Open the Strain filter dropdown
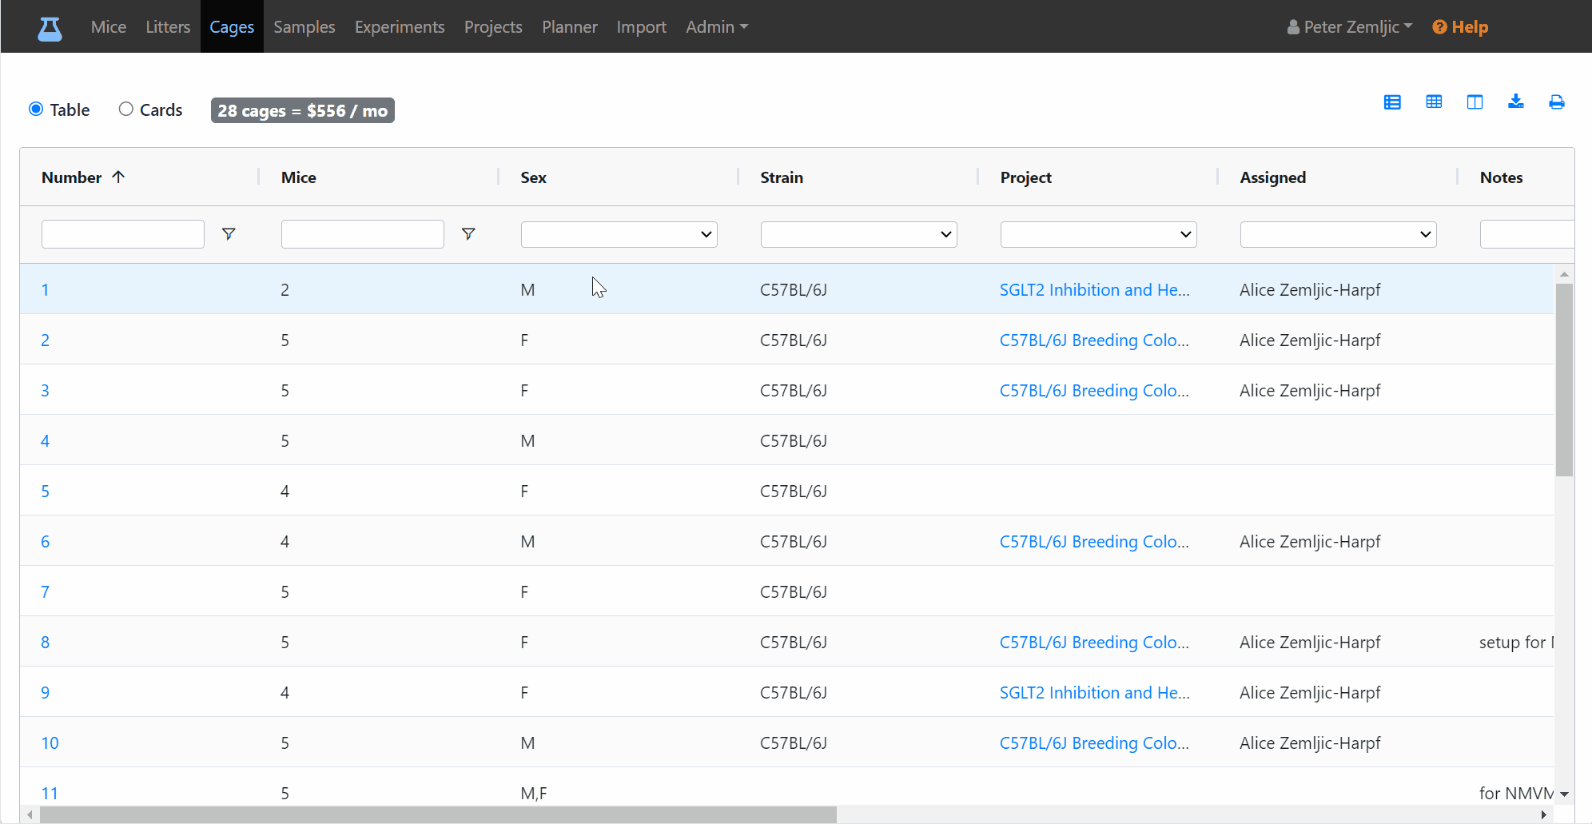1592x824 pixels. [x=859, y=234]
